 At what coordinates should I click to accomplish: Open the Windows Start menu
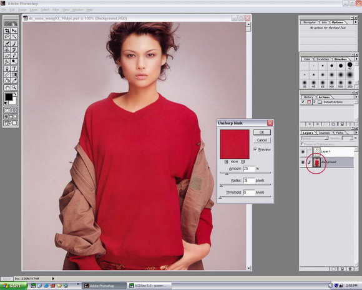tap(13, 286)
